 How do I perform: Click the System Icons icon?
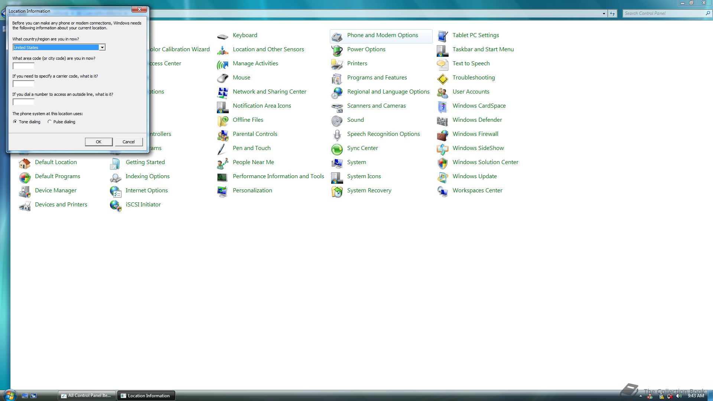(337, 177)
